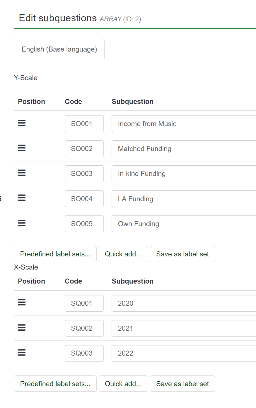The image size is (256, 408).
Task: Click drag handle for Income from Music row
Action: [22, 123]
